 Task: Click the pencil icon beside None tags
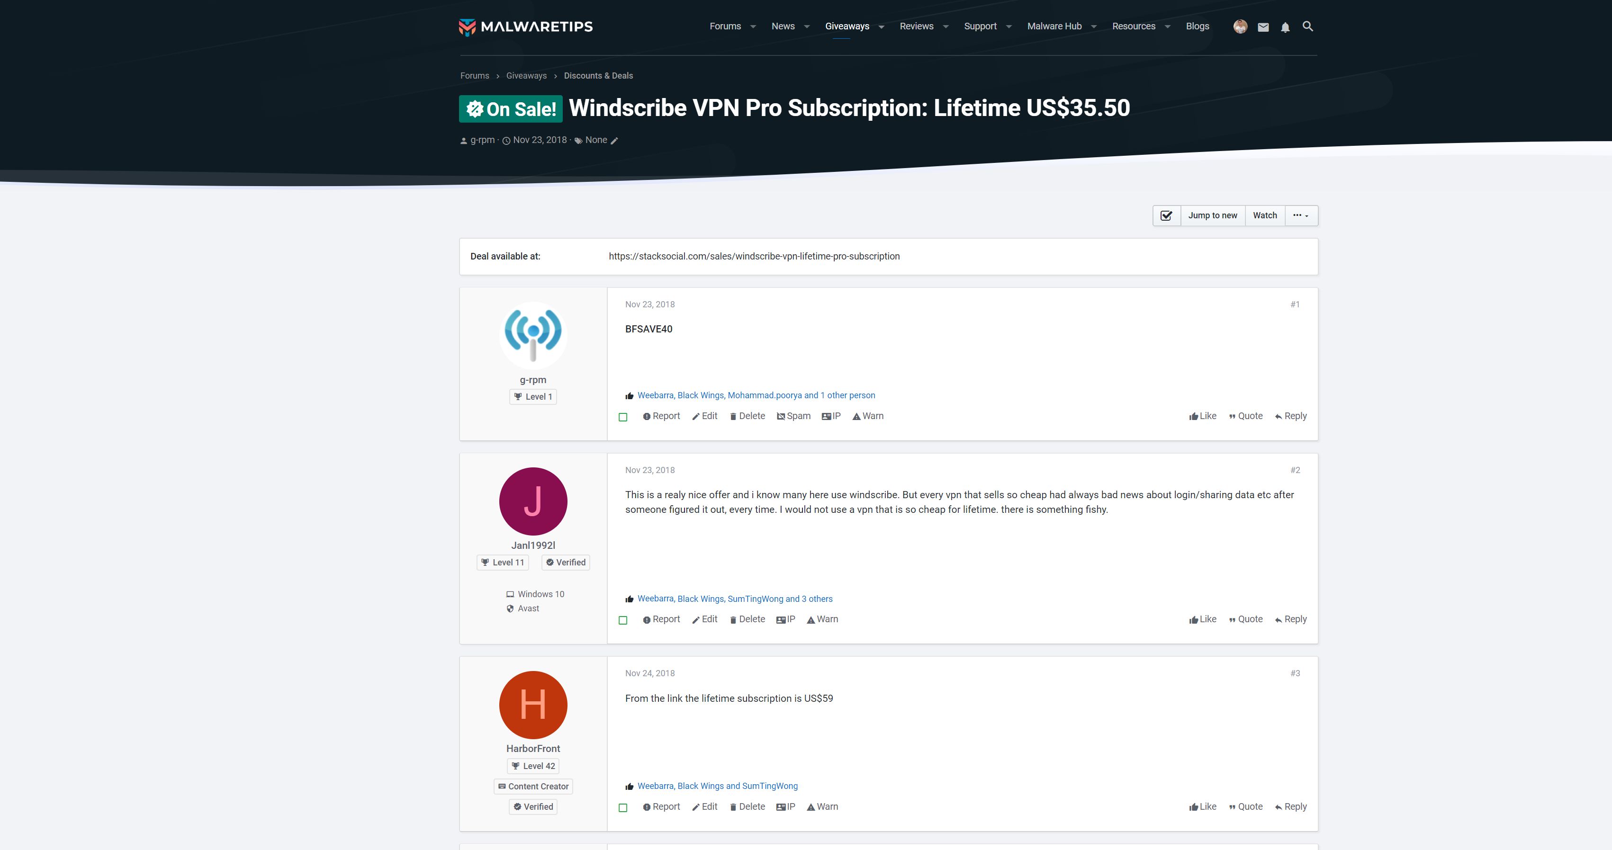[614, 141]
